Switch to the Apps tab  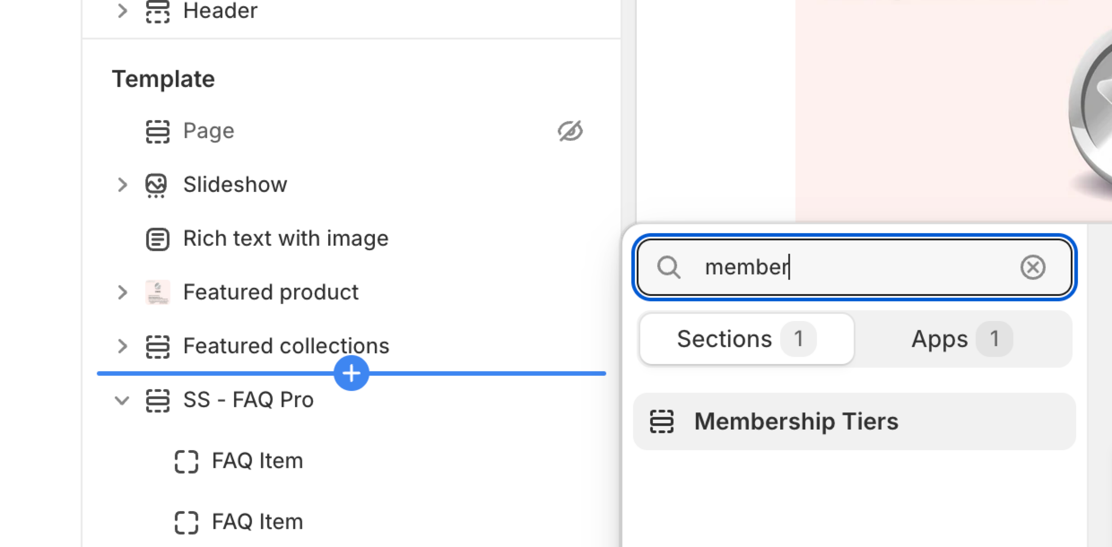pyautogui.click(x=962, y=339)
